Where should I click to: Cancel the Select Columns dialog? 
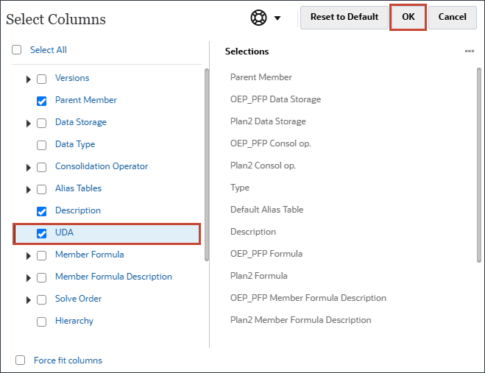(453, 18)
